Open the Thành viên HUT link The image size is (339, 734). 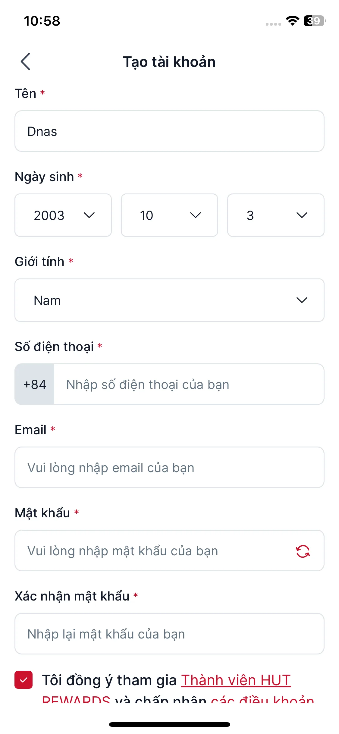click(x=236, y=680)
